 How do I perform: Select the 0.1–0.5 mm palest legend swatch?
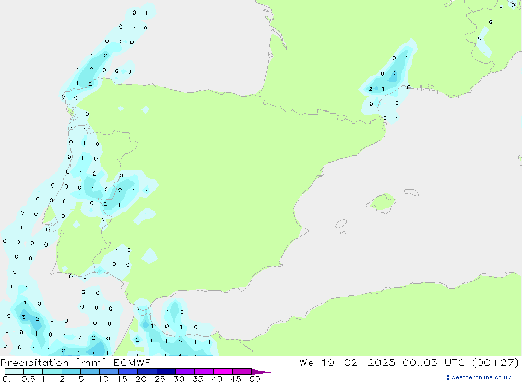pyautogui.click(x=14, y=372)
